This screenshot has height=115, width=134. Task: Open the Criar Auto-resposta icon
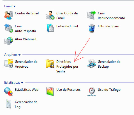point(9,28)
